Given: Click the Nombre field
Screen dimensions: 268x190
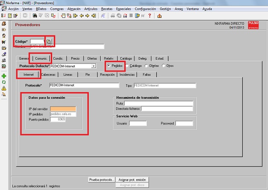Looking at the screenshot, I should (67, 46).
